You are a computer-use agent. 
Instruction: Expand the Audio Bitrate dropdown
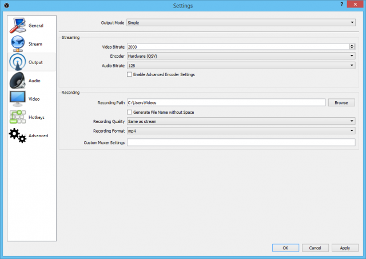pyautogui.click(x=241, y=65)
